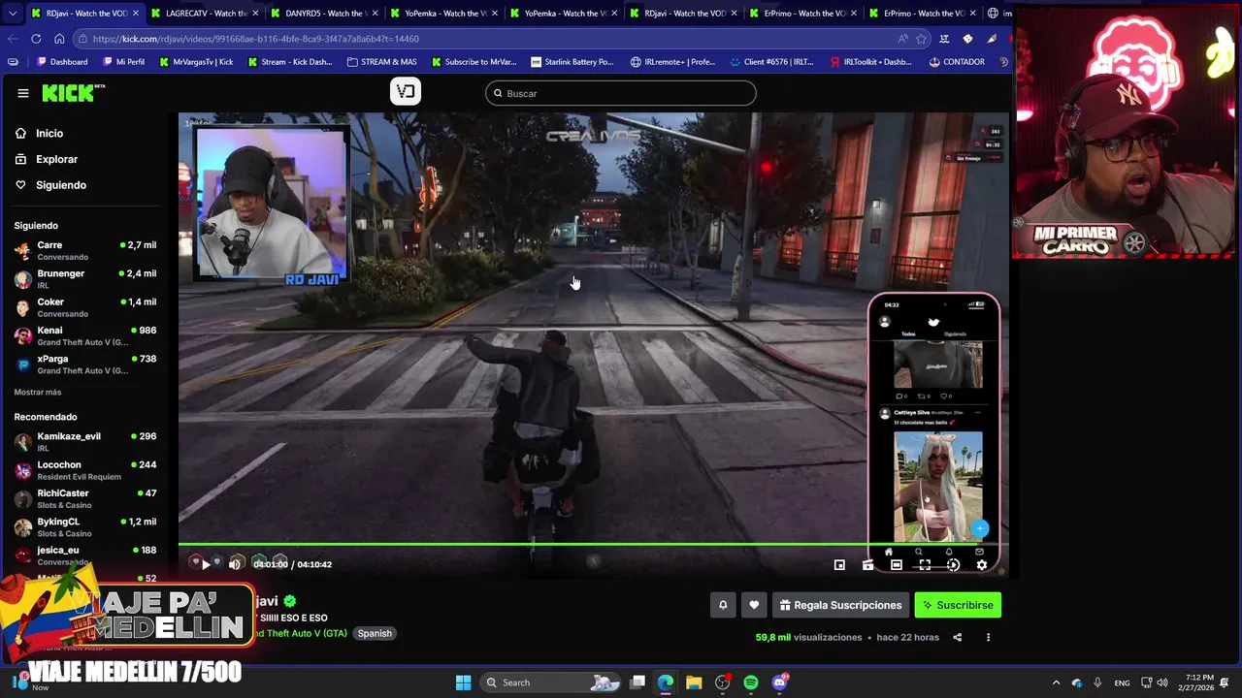Open CONTADOR bookmark
1242x698 pixels.
957,62
